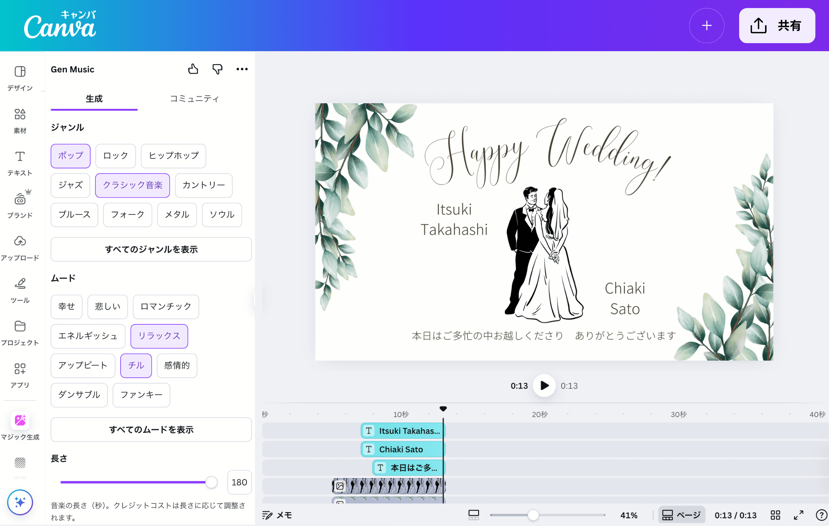Click the zoom slider handle at bottom
This screenshot has width=829, height=526.
click(533, 515)
